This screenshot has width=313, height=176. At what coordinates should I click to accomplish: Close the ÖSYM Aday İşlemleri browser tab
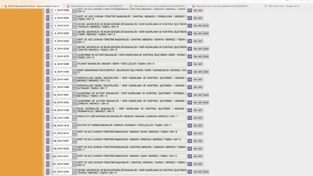point(2,6)
